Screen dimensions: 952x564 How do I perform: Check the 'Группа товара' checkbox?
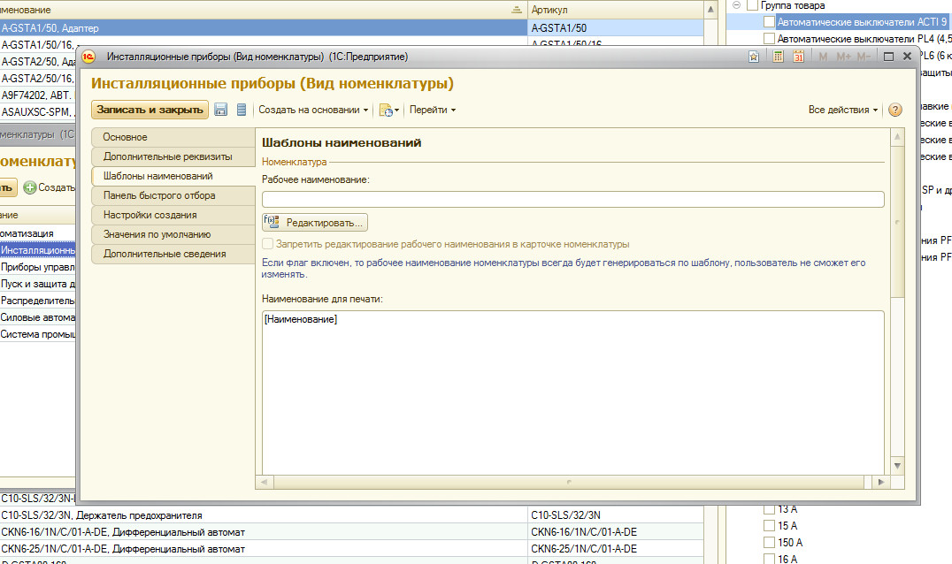(x=753, y=5)
